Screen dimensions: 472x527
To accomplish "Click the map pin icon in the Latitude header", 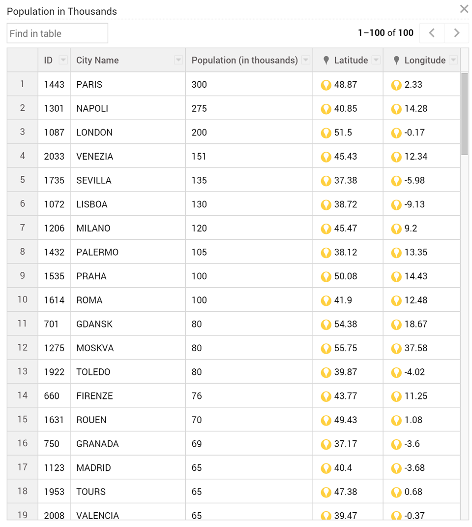I will click(326, 61).
